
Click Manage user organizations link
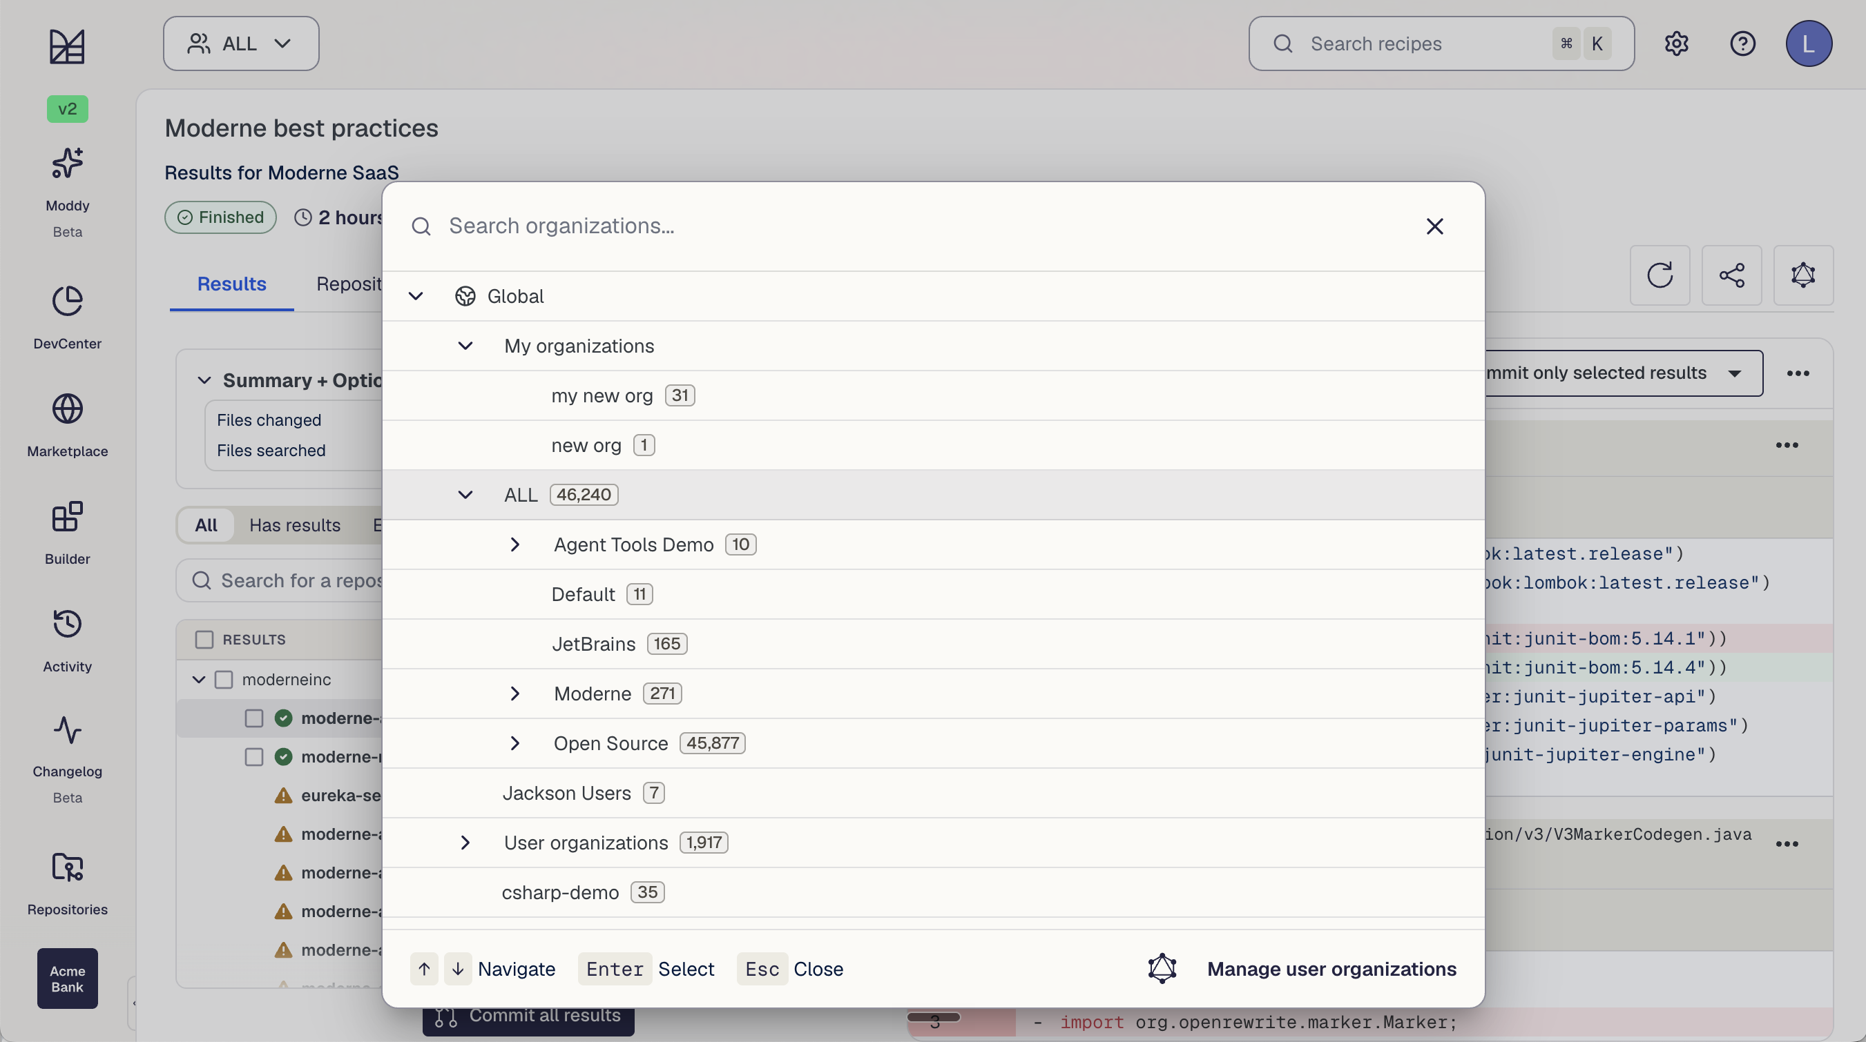pyautogui.click(x=1331, y=969)
